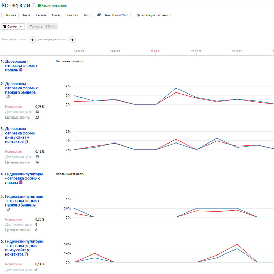Click the bookmark icon next to Конверсии
Screen dimensions: 274x274
pos(34,5)
